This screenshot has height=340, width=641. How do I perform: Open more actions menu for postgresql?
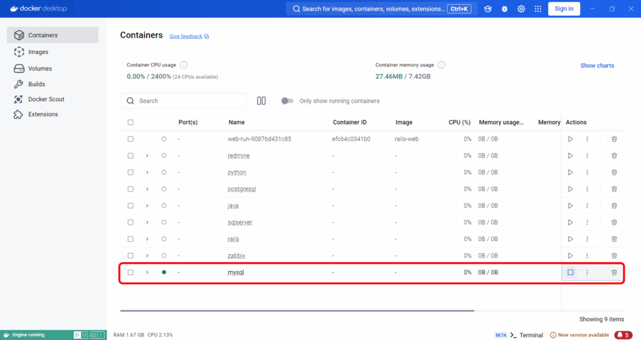pyautogui.click(x=587, y=189)
